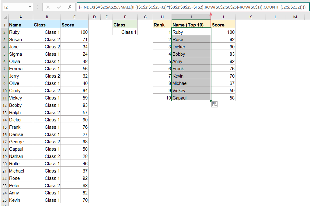The height and width of the screenshot is (206, 310).
Task: Click inside the formula bar text
Action: [192, 7]
